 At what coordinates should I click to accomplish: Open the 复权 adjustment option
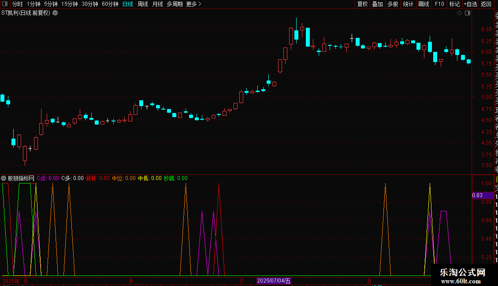tap(362, 4)
